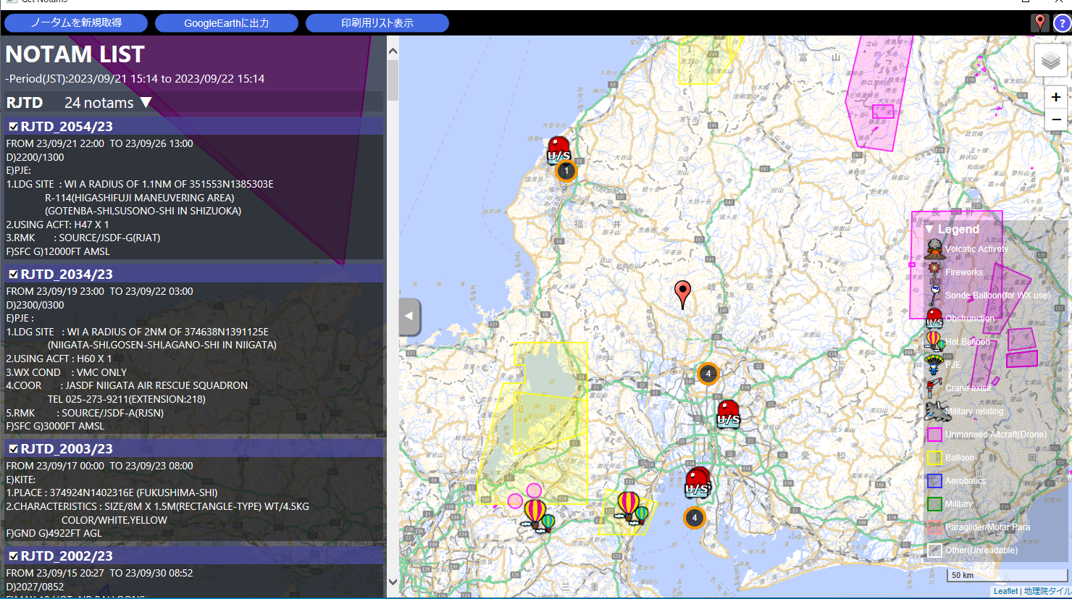Click the northernmost U/S obstruction marker on map

point(558,149)
